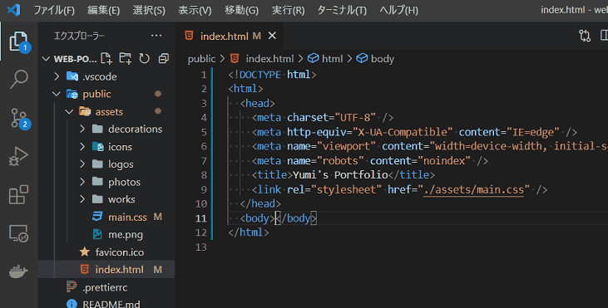Open the Extensions view
608x308 pixels.
[19, 194]
